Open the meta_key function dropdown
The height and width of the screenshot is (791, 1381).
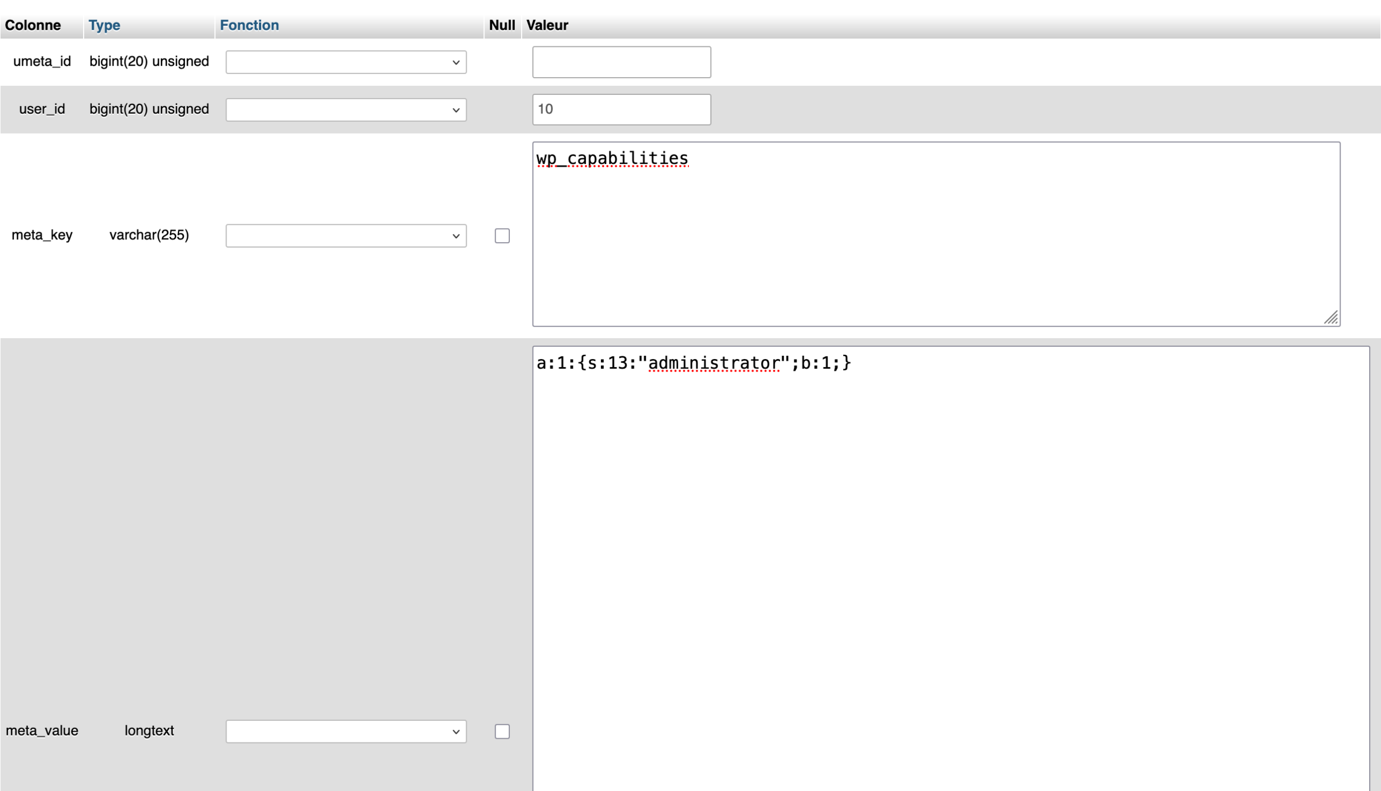click(346, 236)
